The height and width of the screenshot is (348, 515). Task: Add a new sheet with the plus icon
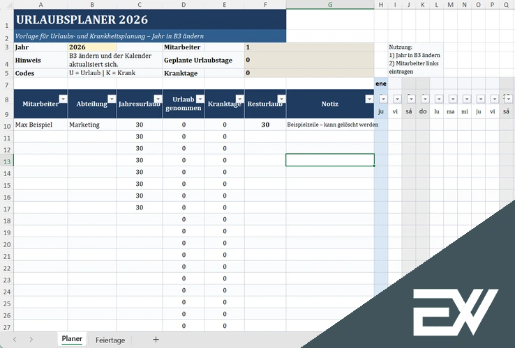156,340
